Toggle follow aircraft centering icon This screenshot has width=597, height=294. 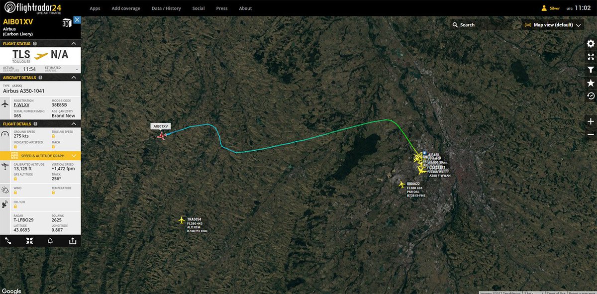click(x=29, y=241)
